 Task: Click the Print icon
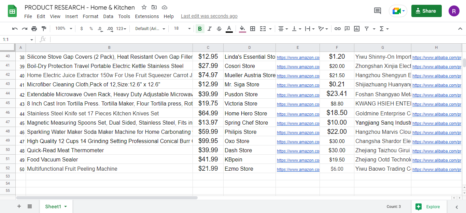[34, 29]
